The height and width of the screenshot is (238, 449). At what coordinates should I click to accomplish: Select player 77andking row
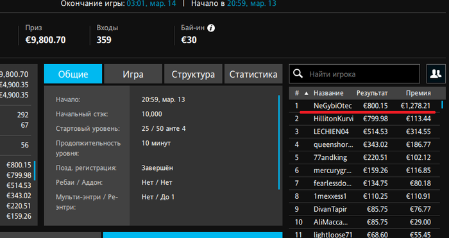(x=364, y=158)
